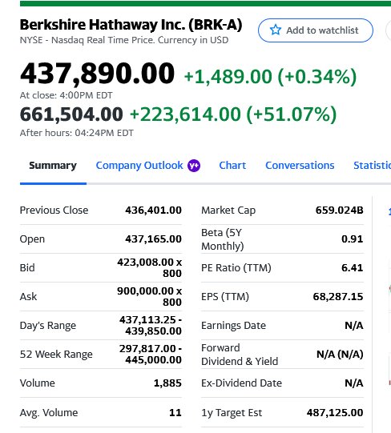Go to the Conversations tab

pos(300,166)
